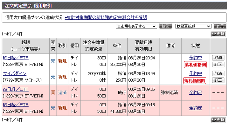Select the 08月29日09:05 update time
Screen dimensions: 229x126
coord(141,89)
